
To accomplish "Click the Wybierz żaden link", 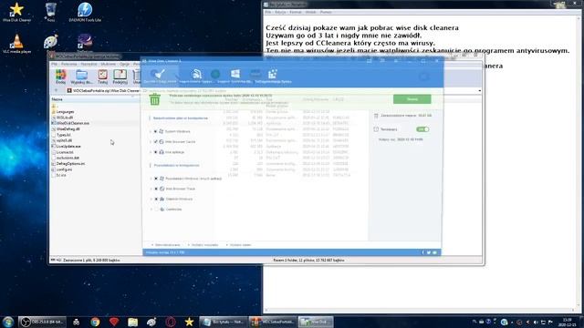I will click(x=240, y=245).
